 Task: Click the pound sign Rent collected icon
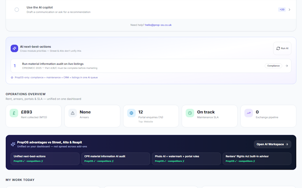(14, 113)
